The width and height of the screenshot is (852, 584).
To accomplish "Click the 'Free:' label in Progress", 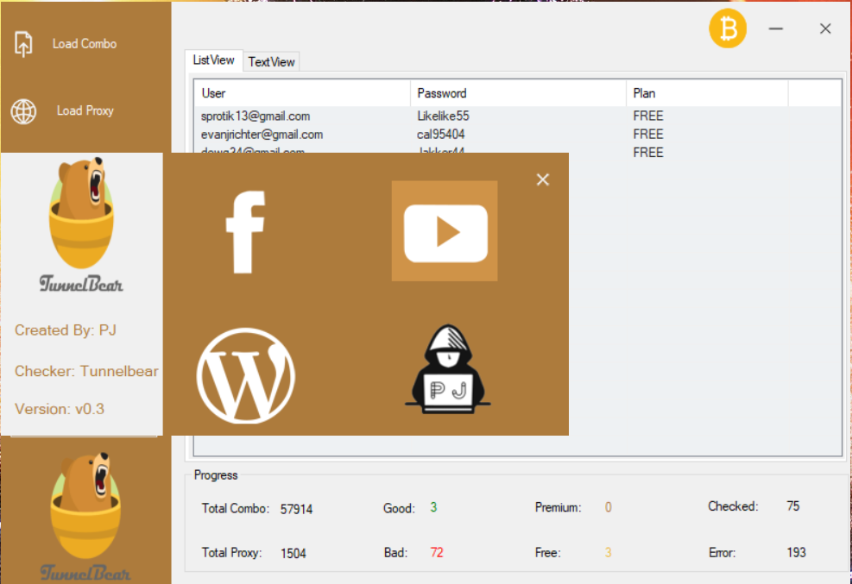I will (x=547, y=553).
